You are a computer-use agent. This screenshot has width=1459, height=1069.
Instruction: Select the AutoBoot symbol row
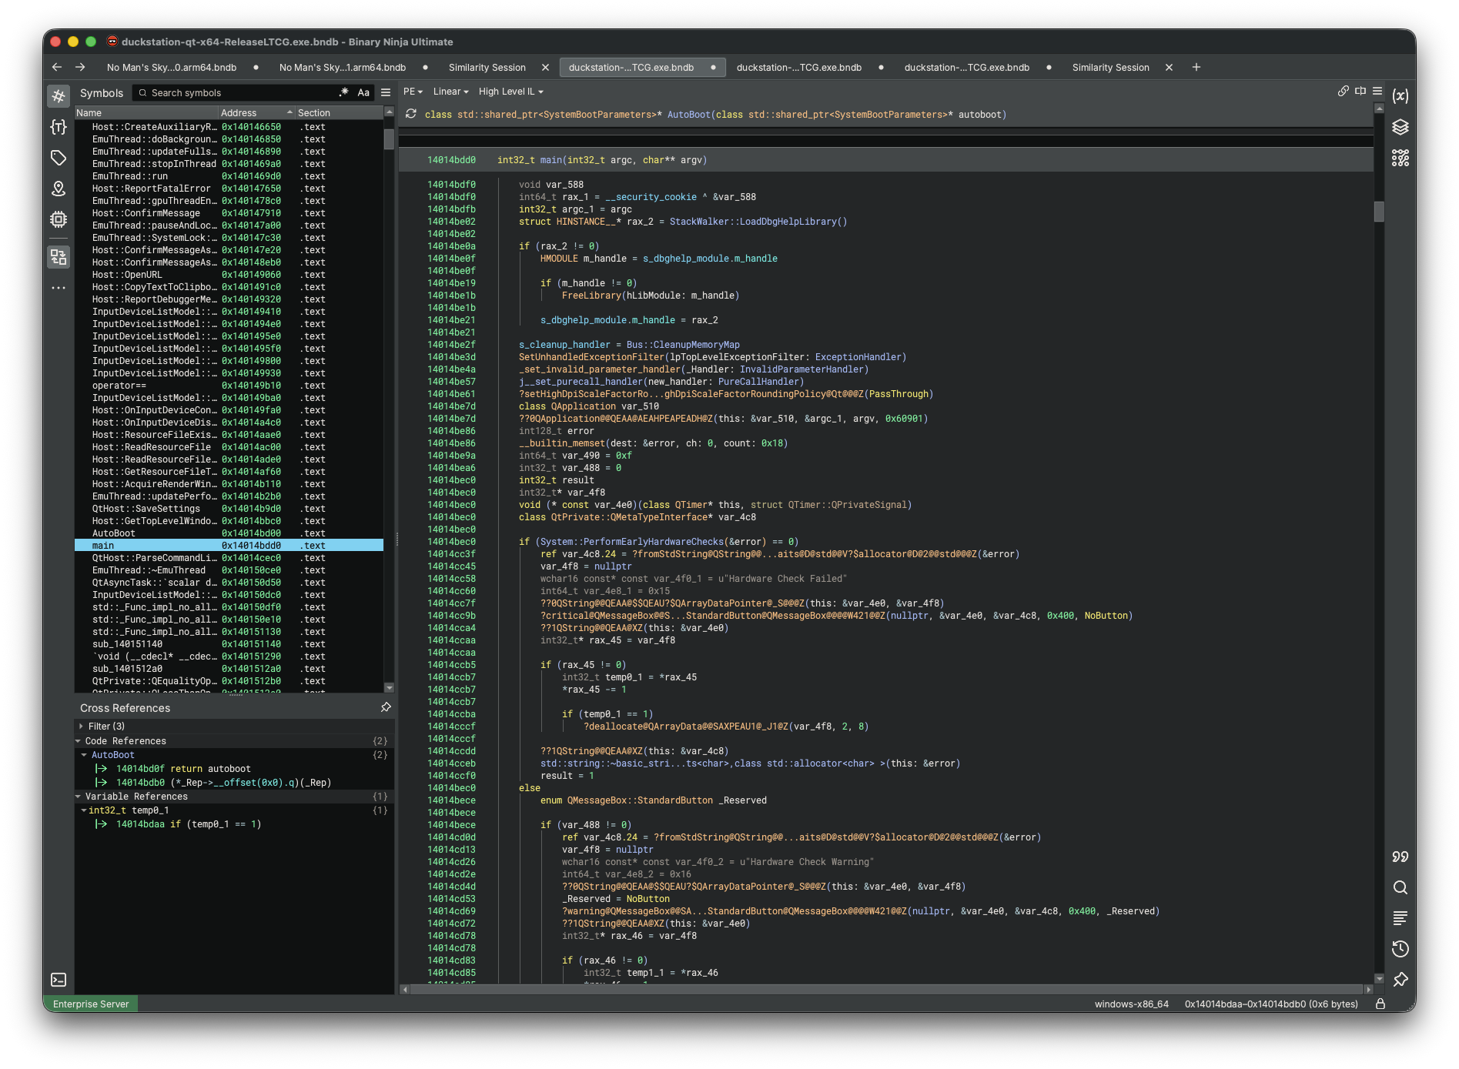(x=229, y=533)
